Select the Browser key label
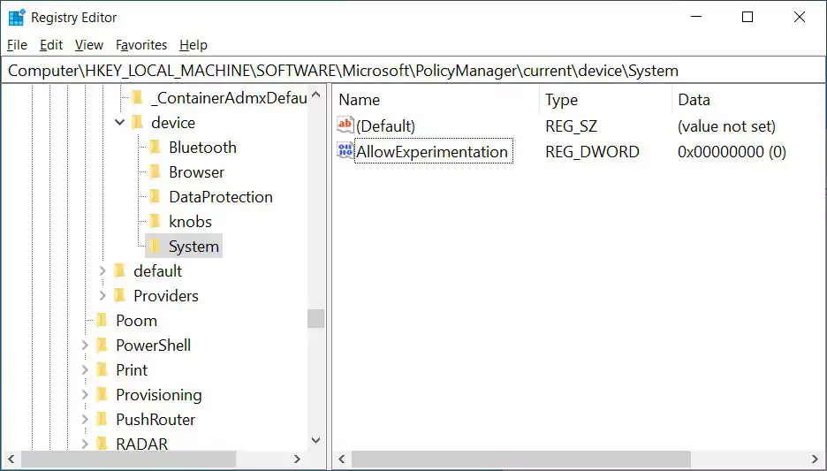Image resolution: width=827 pixels, height=471 pixels. point(197,172)
